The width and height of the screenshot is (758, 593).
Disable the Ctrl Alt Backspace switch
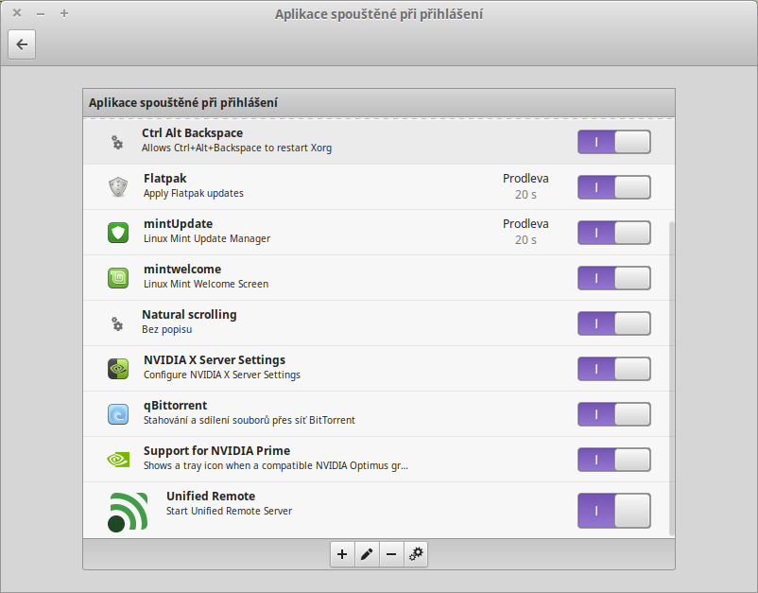point(614,142)
